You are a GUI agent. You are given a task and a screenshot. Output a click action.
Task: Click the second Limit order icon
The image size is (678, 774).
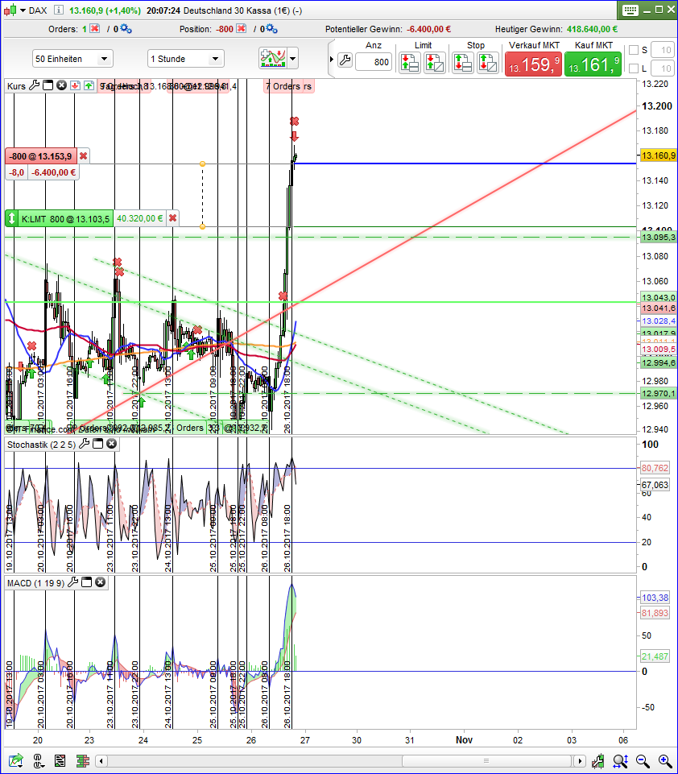pos(435,63)
